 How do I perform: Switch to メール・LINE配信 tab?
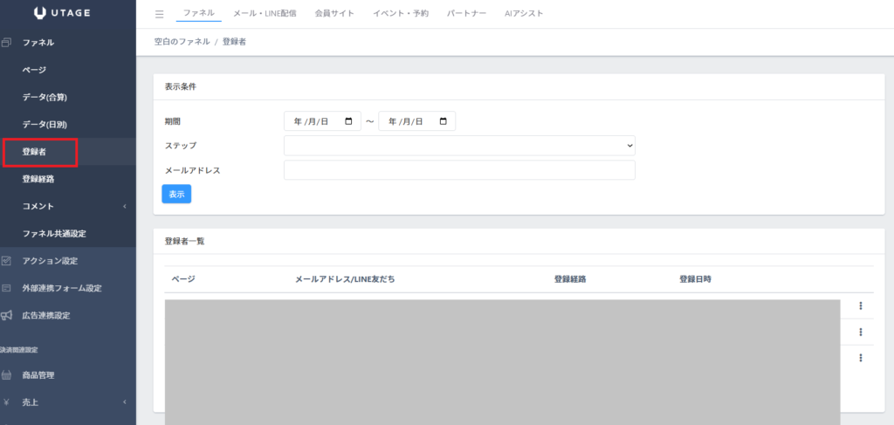tap(265, 14)
